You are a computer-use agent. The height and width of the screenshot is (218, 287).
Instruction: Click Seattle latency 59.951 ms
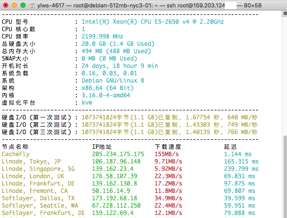point(239,205)
